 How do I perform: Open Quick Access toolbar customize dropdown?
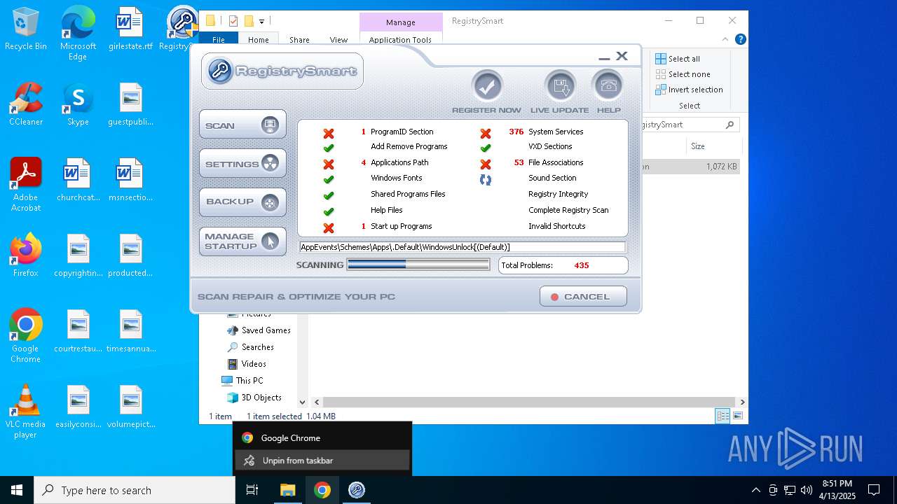(x=262, y=22)
